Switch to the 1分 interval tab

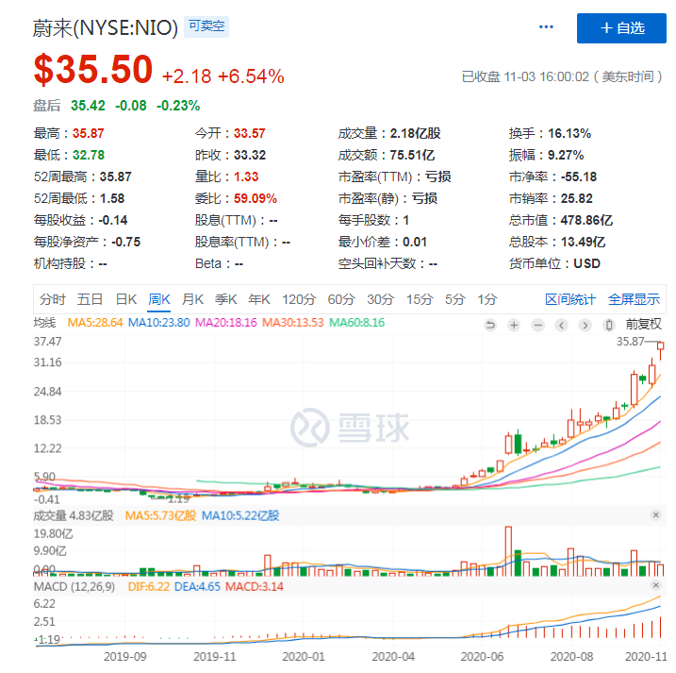(x=487, y=298)
